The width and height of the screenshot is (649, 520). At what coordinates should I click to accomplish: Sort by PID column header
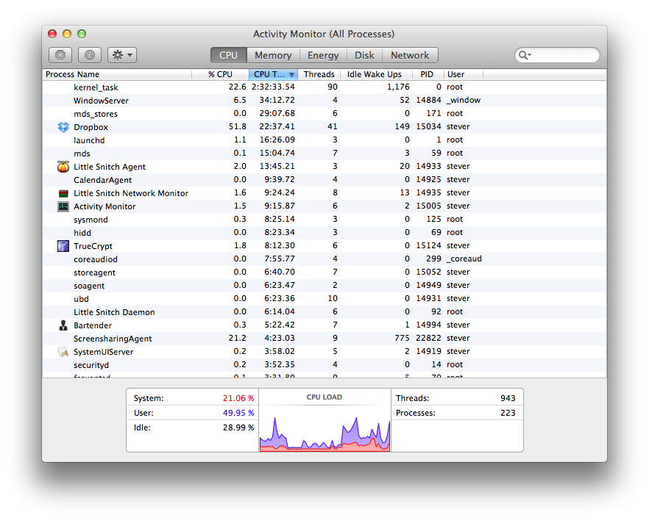[428, 74]
